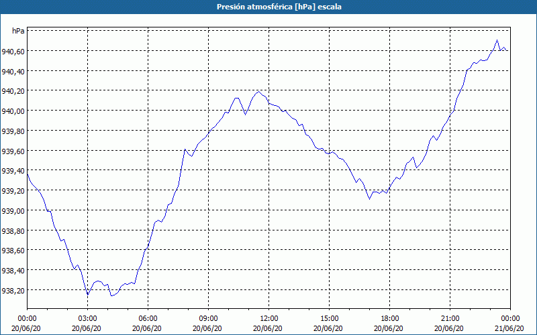This screenshot has width=537, height=335.
Task: Click the 09:00 x-axis time label
Action: tap(208, 318)
